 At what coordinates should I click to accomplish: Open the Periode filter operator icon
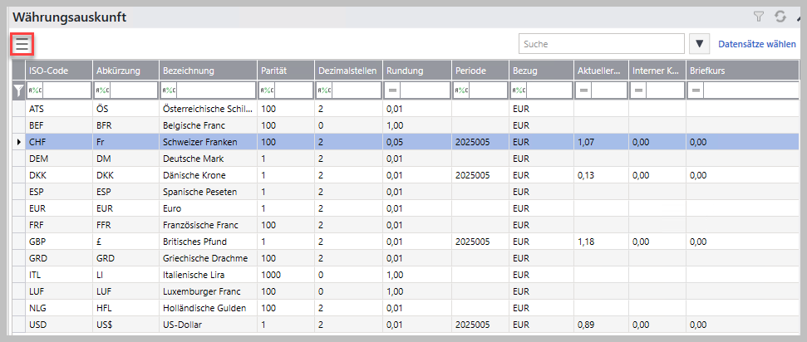point(461,90)
